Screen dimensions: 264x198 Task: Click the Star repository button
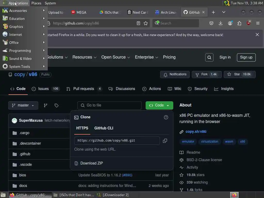point(240,75)
